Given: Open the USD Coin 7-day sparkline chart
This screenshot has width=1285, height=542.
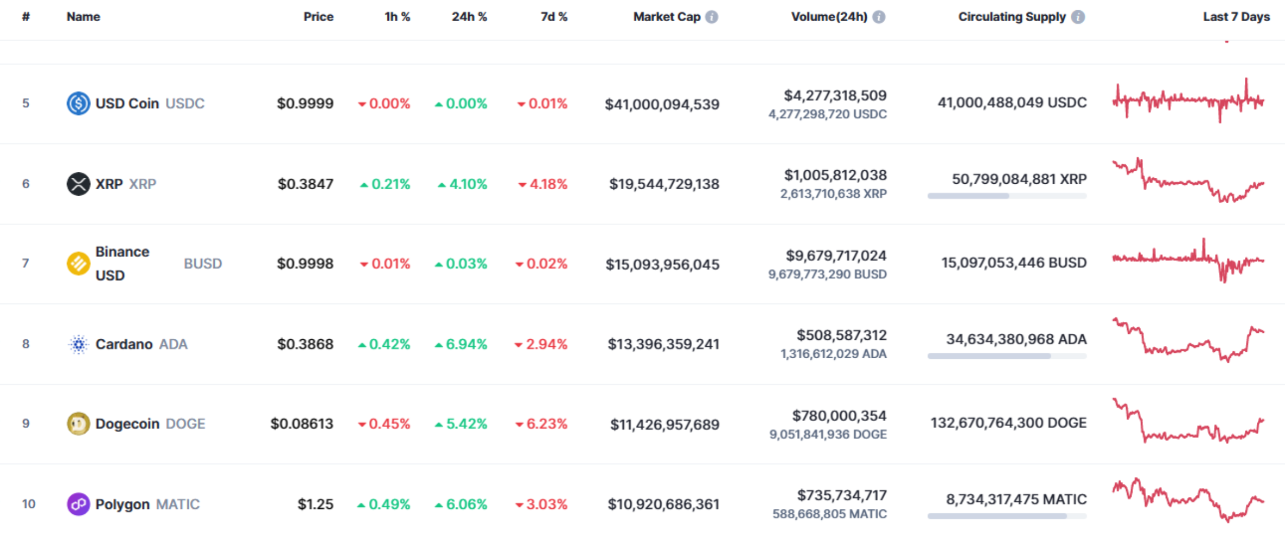Looking at the screenshot, I should [x=1188, y=101].
